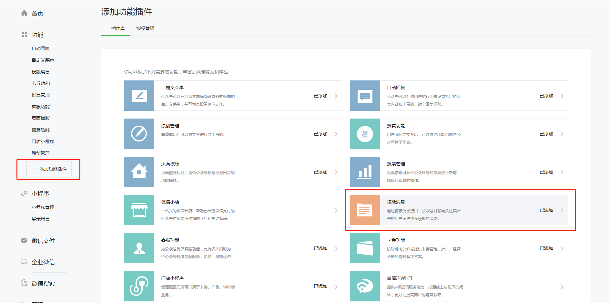Click the 自定义菜单 pencil plugin icon
609x303 pixels.
[x=139, y=96]
